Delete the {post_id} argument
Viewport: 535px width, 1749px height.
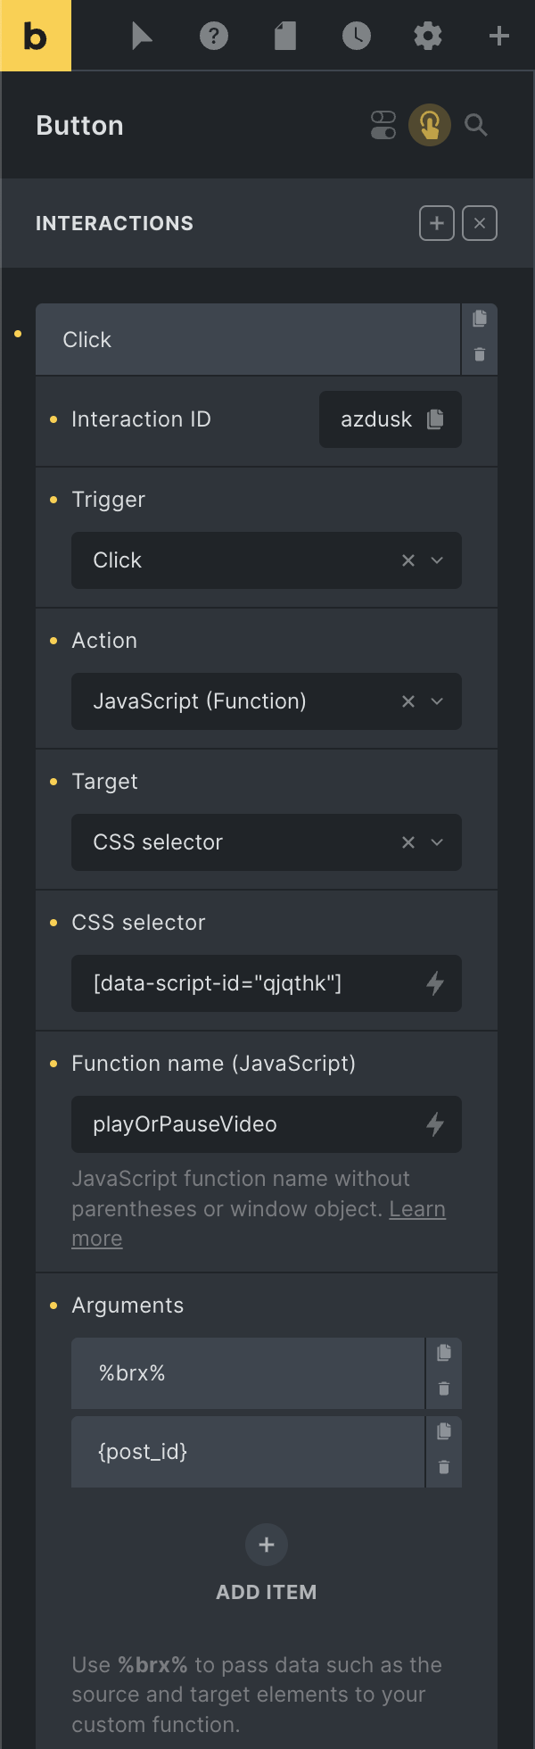coord(444,1468)
